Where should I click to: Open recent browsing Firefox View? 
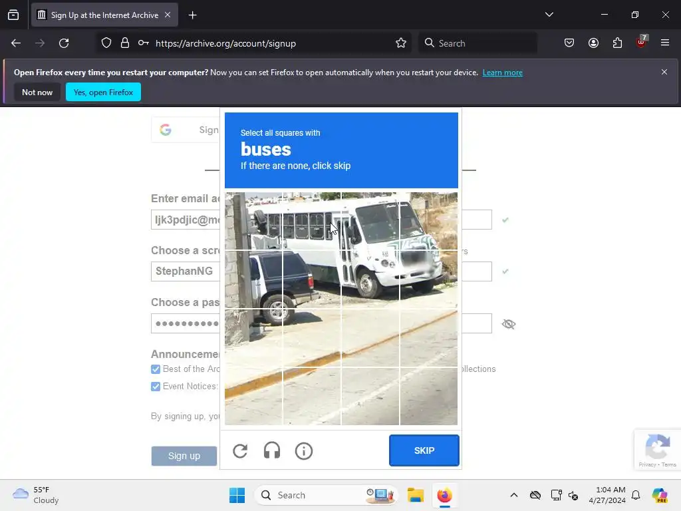[x=13, y=15]
